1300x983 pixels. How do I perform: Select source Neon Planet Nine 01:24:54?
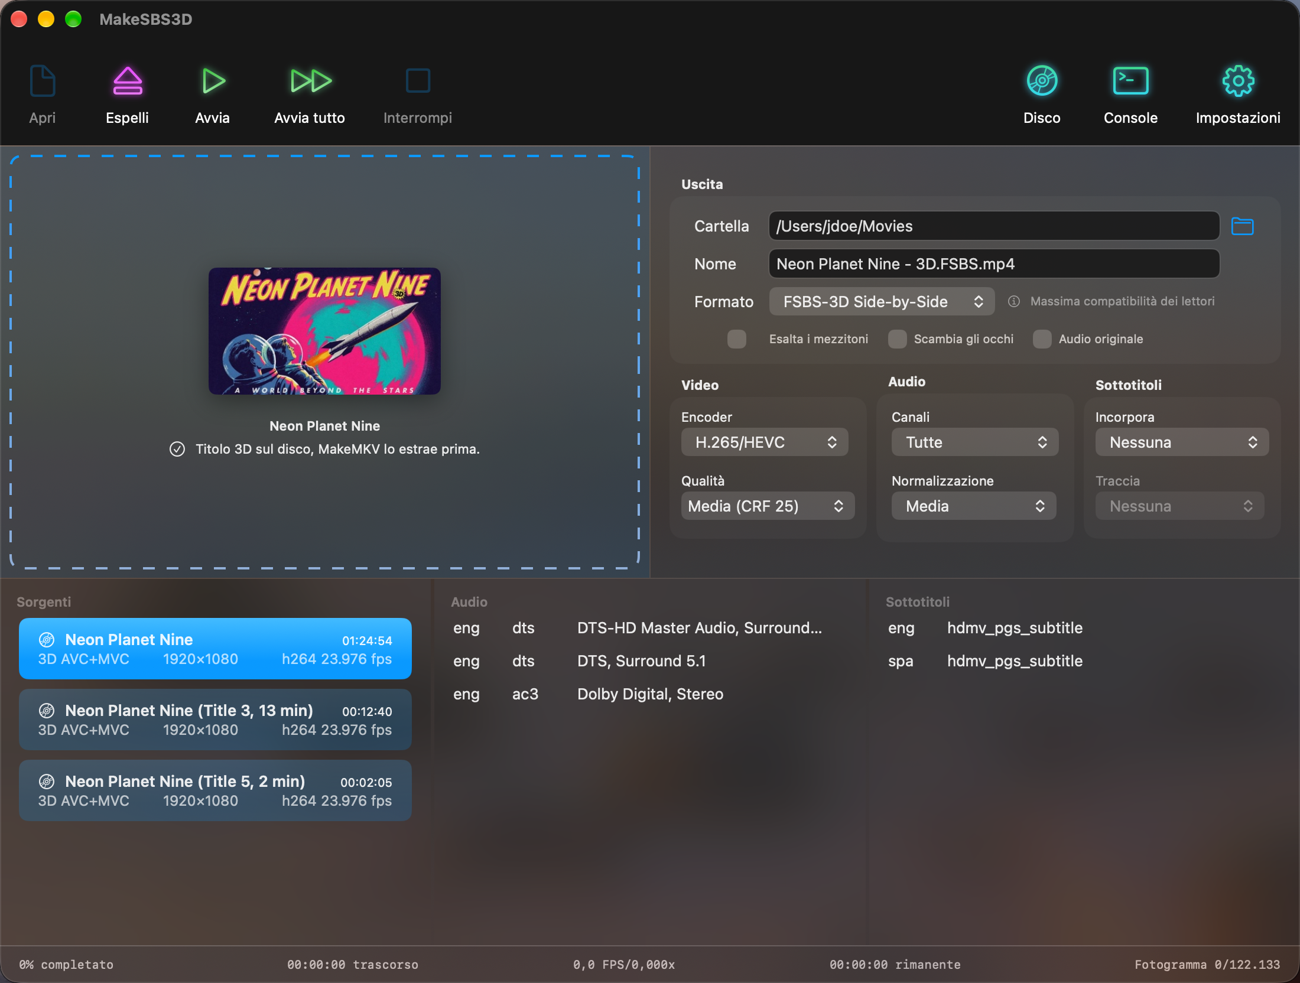215,649
